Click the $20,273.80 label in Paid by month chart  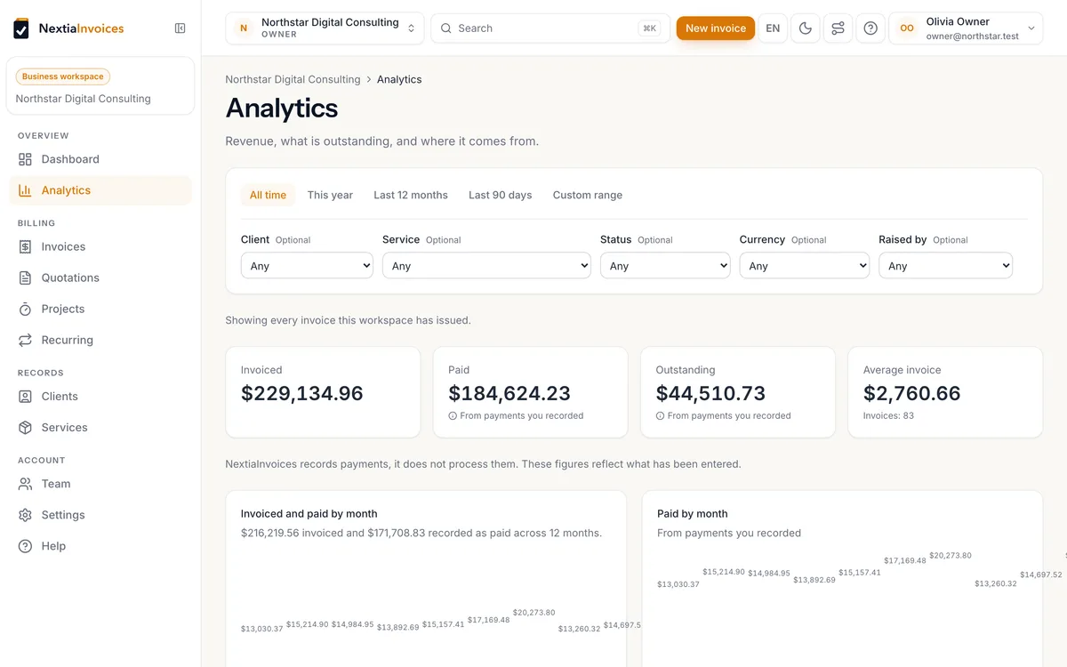(951, 555)
